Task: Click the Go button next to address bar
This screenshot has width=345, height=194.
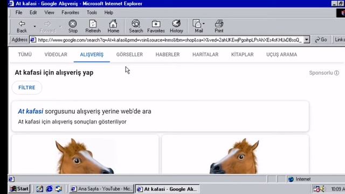Action: click(321, 40)
